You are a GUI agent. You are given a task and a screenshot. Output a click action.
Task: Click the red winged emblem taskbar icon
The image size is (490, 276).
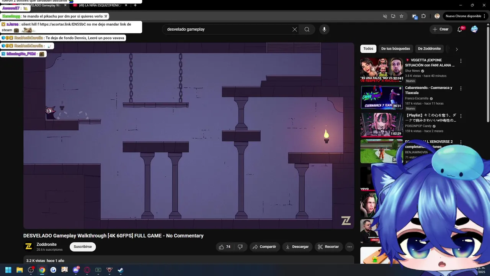click(109, 270)
